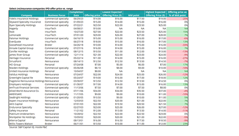This screenshot has height=136, width=239.
Task: Click the Completion Date column header
Action: coord(76,14)
